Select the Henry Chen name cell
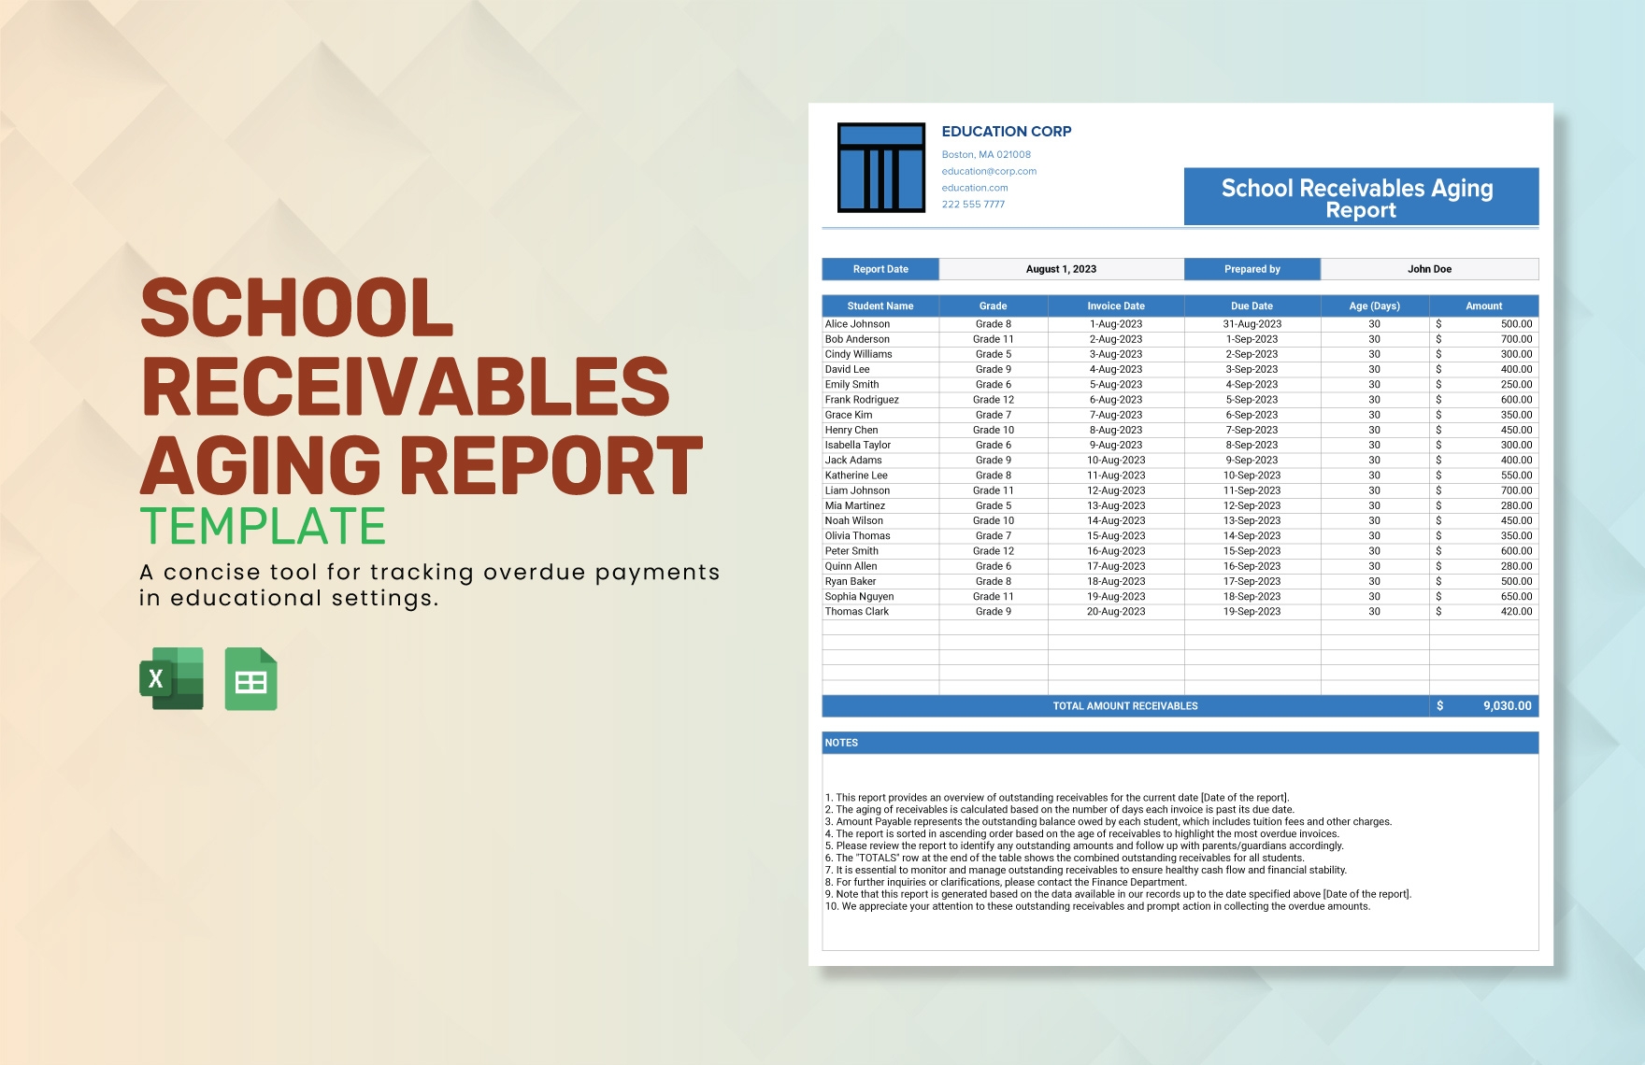Viewport: 1645px width, 1065px height. (880, 430)
